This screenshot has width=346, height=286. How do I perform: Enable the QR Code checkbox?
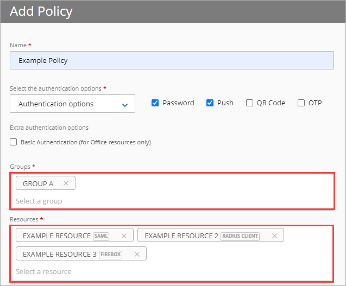249,103
